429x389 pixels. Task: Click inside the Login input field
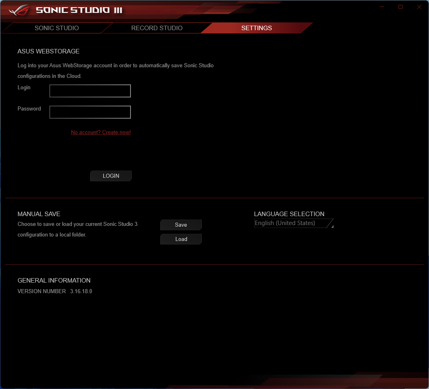point(90,91)
